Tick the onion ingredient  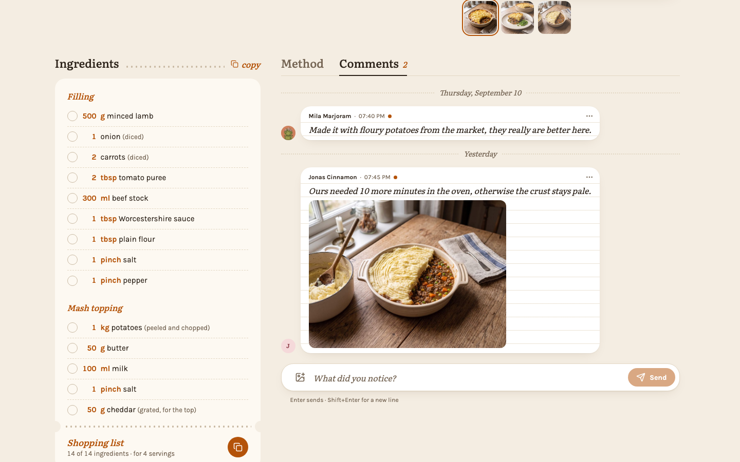click(x=72, y=137)
